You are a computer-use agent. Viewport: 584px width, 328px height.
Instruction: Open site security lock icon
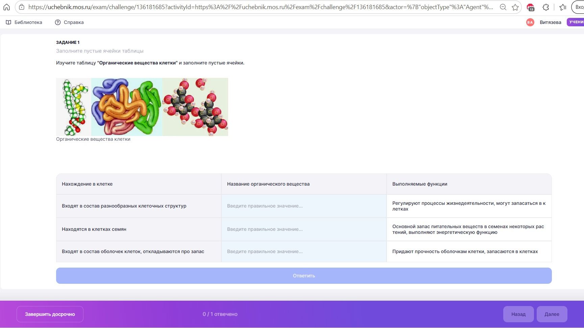22,7
